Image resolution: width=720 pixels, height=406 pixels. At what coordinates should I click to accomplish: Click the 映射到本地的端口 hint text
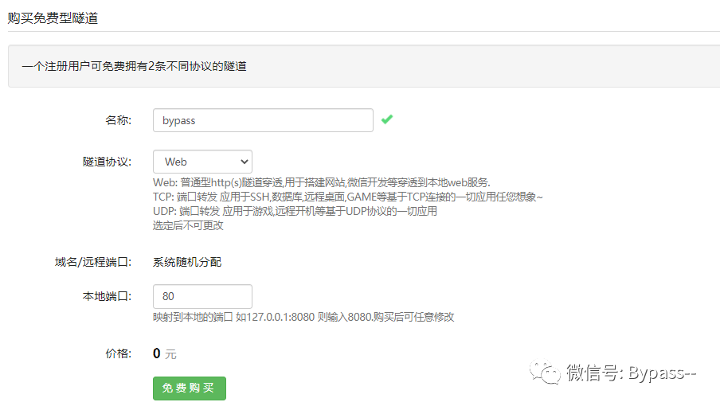303,317
